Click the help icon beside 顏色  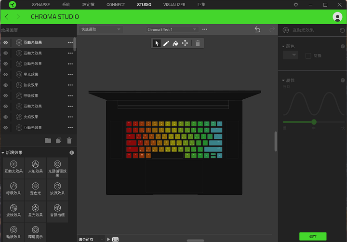coord(343,46)
